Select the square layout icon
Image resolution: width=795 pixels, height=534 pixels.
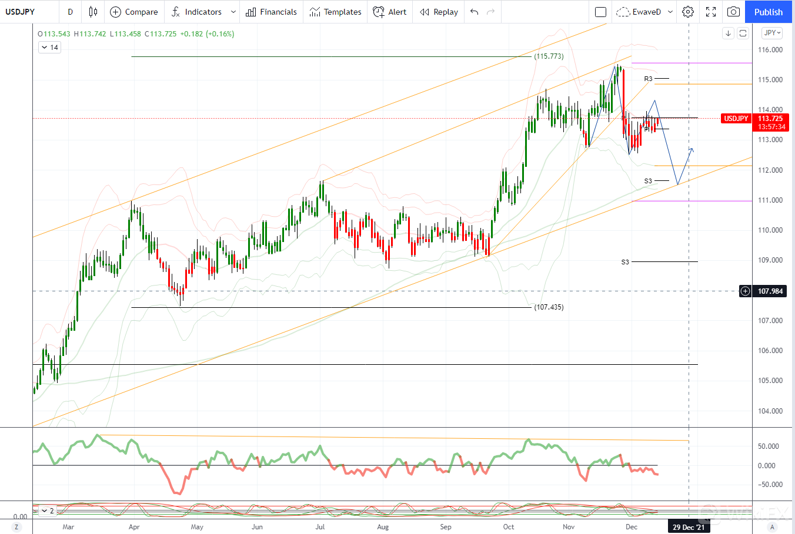pyautogui.click(x=600, y=12)
